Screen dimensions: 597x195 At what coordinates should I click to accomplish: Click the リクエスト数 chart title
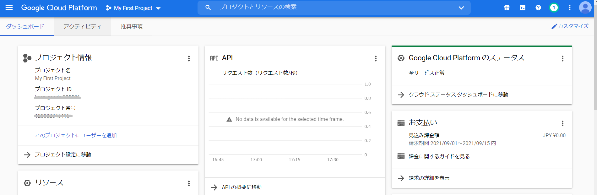point(260,73)
